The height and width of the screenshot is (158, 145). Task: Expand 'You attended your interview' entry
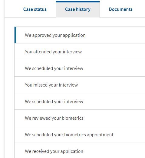tap(80, 52)
